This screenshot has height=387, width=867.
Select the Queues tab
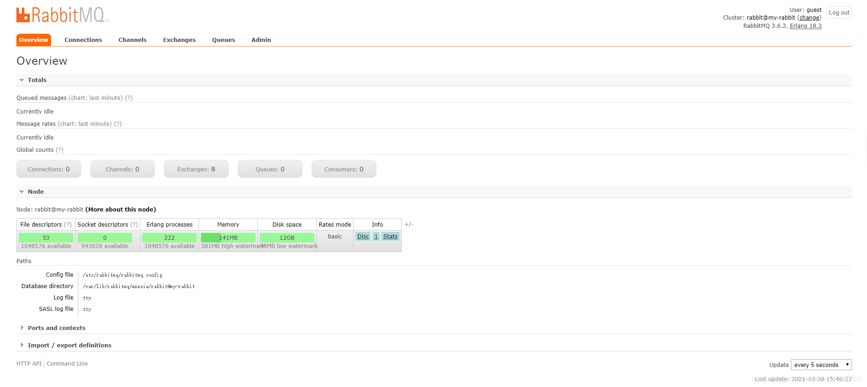tap(224, 40)
